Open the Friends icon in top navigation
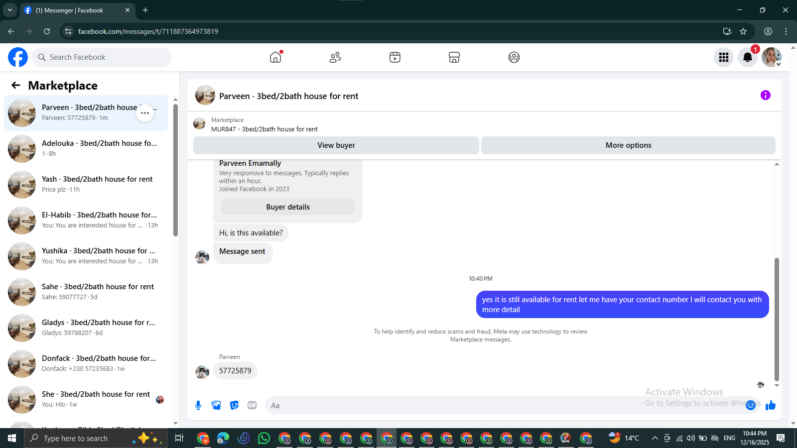This screenshot has height=448, width=797. click(335, 57)
